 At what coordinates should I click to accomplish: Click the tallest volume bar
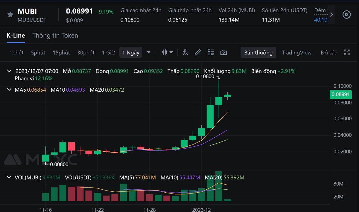coord(219,186)
